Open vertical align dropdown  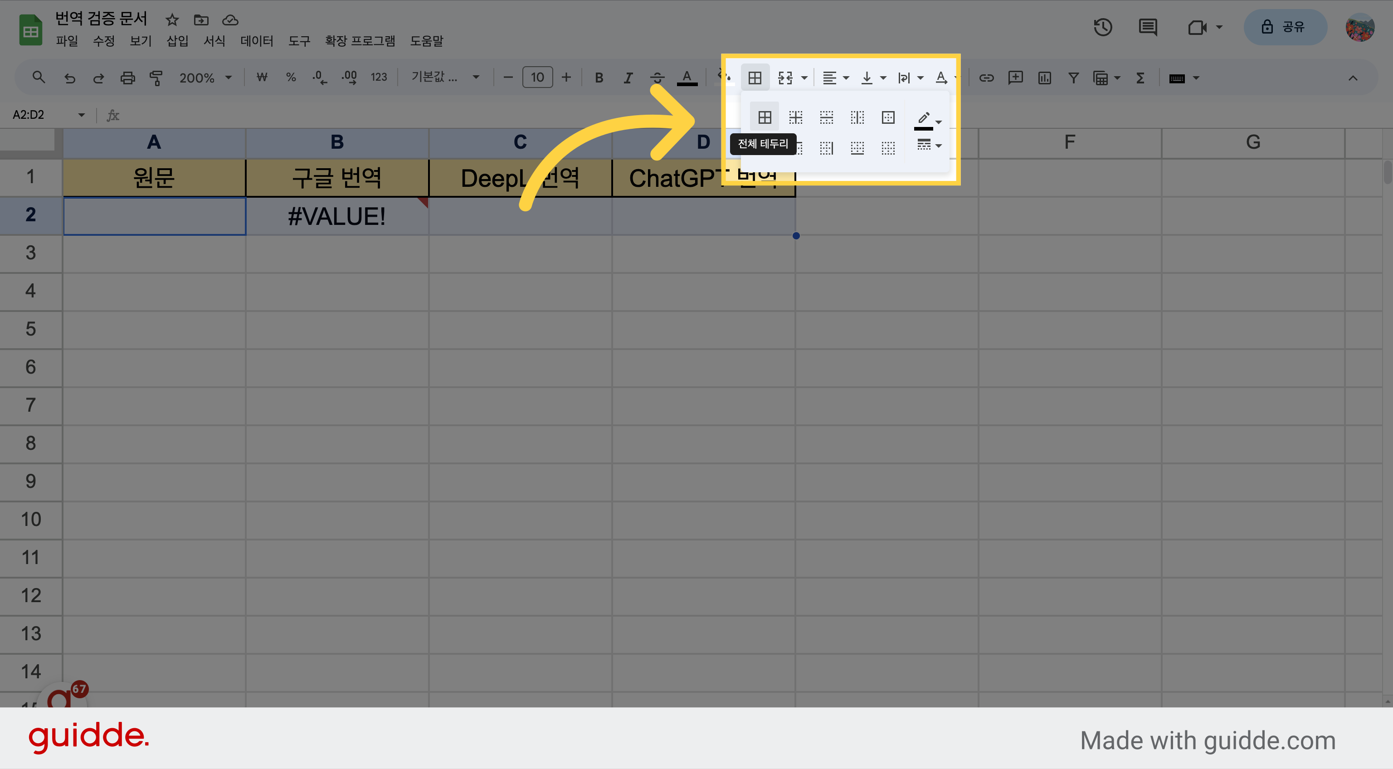tap(873, 78)
